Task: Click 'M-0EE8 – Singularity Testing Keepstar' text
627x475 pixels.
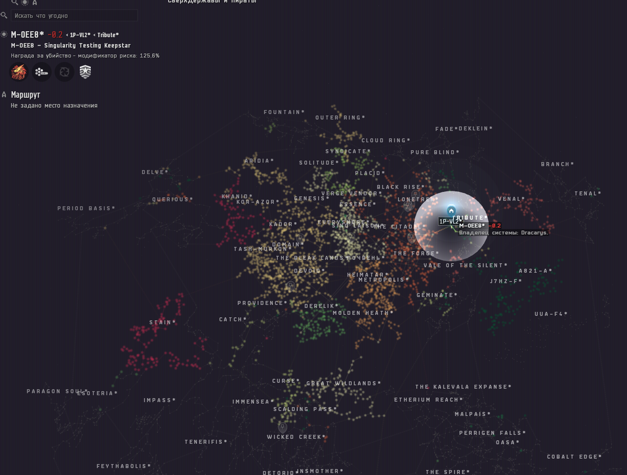Action: coord(71,45)
